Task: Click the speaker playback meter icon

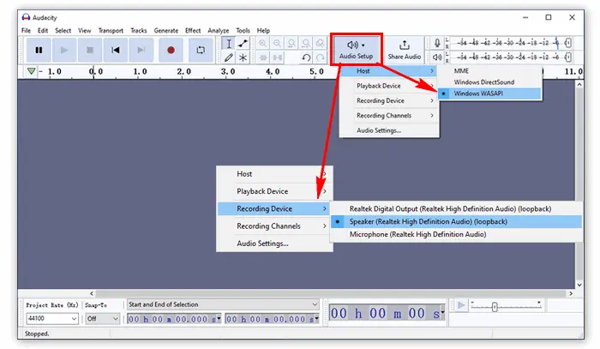Action: tap(437, 57)
